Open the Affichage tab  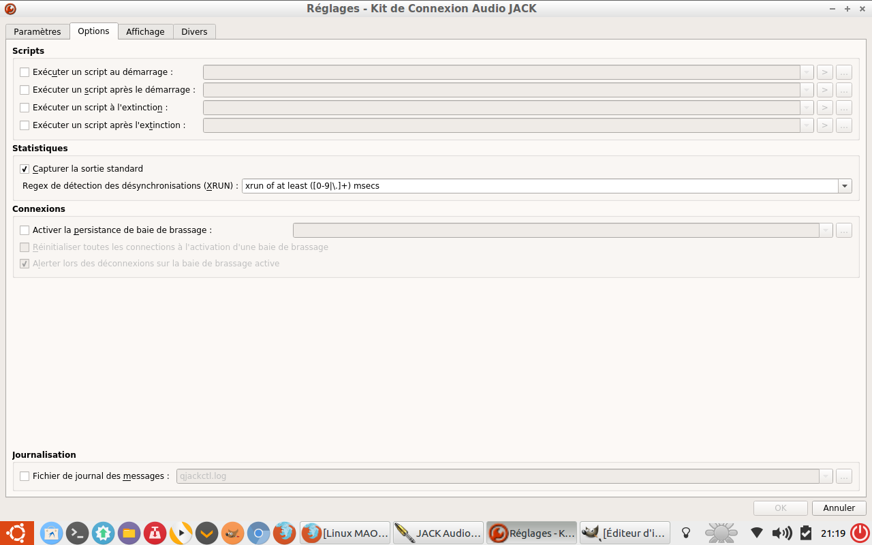[145, 32]
